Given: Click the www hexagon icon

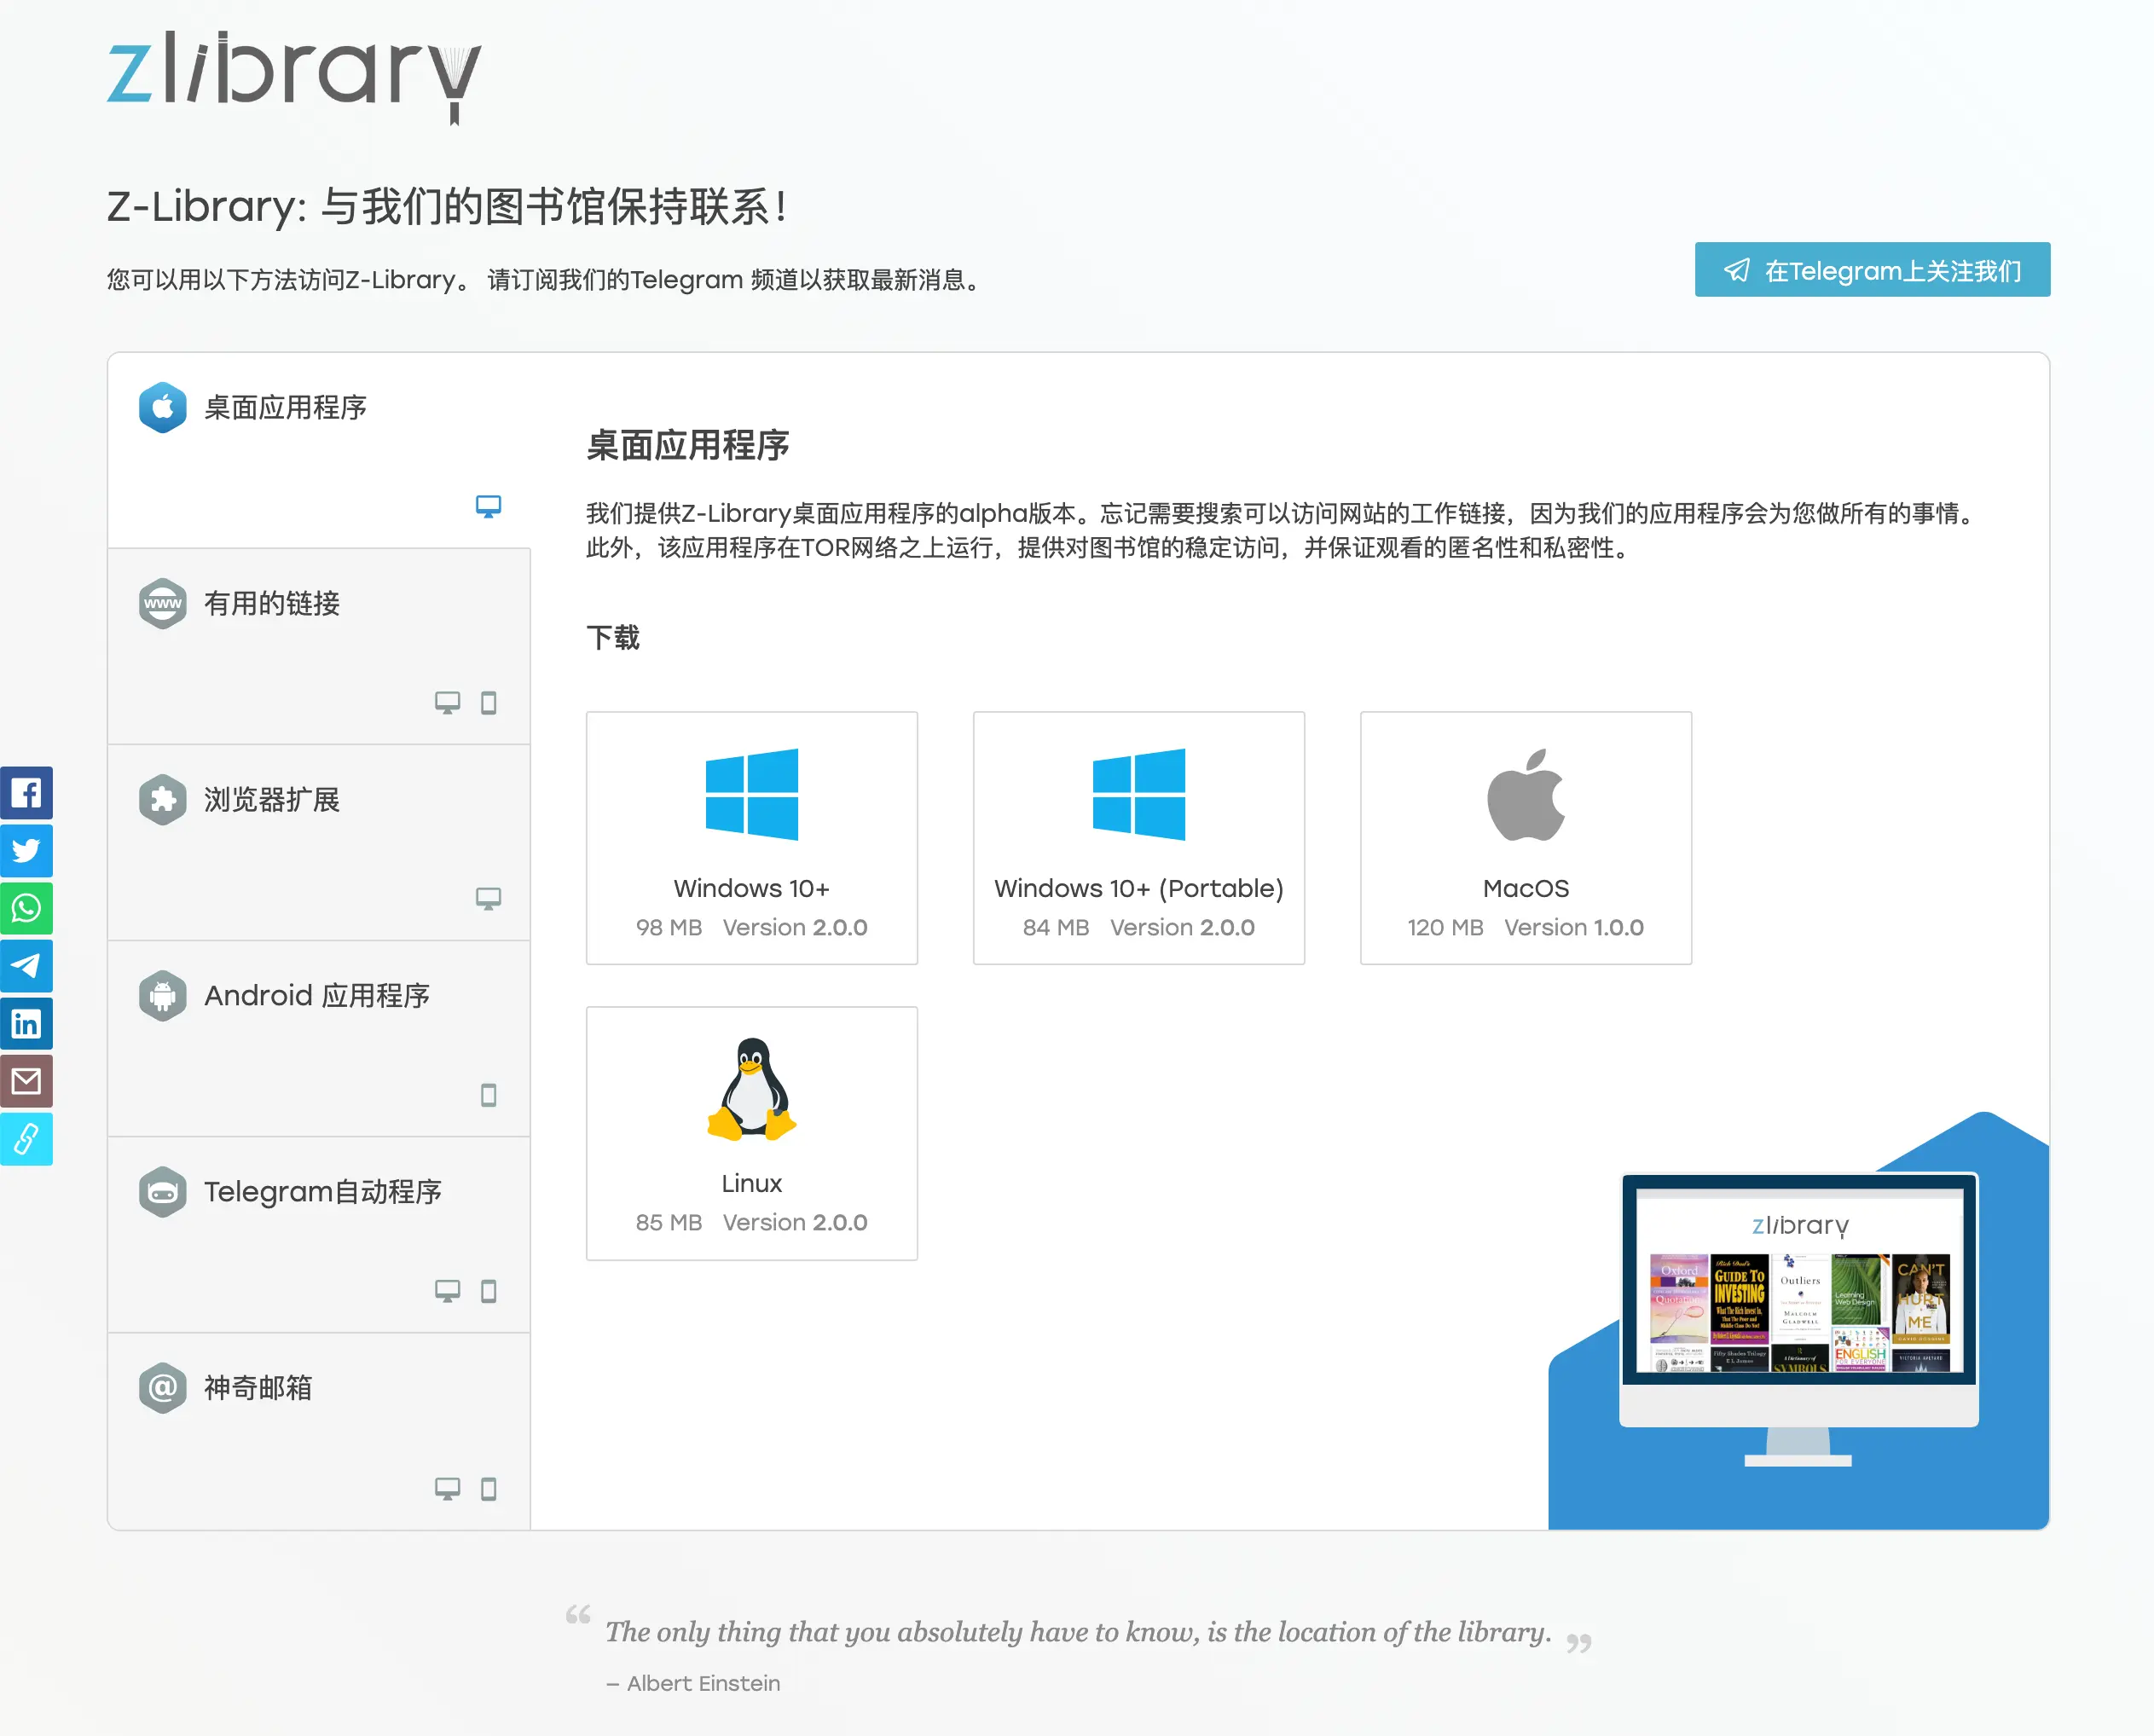Looking at the screenshot, I should tap(163, 603).
